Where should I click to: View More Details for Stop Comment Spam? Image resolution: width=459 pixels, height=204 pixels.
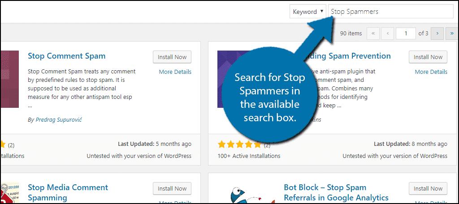175,72
